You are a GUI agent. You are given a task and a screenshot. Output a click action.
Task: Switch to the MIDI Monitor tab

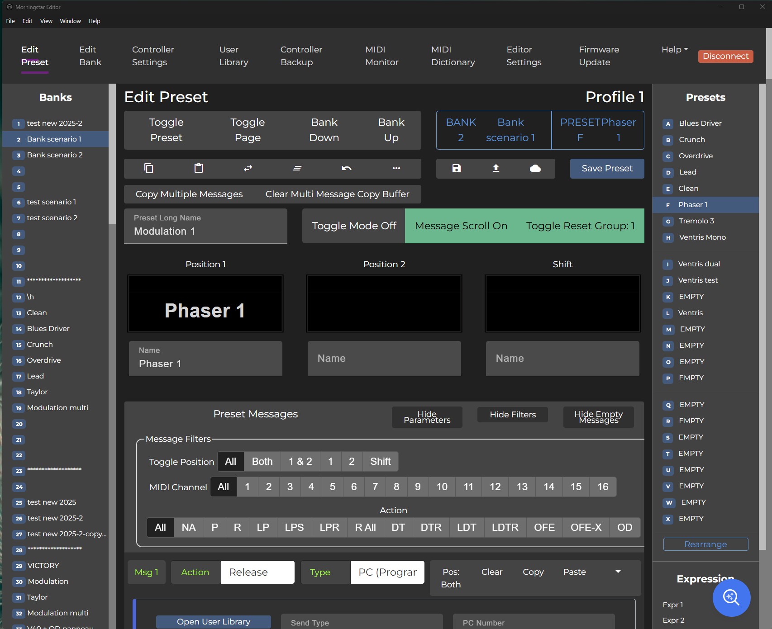point(381,56)
